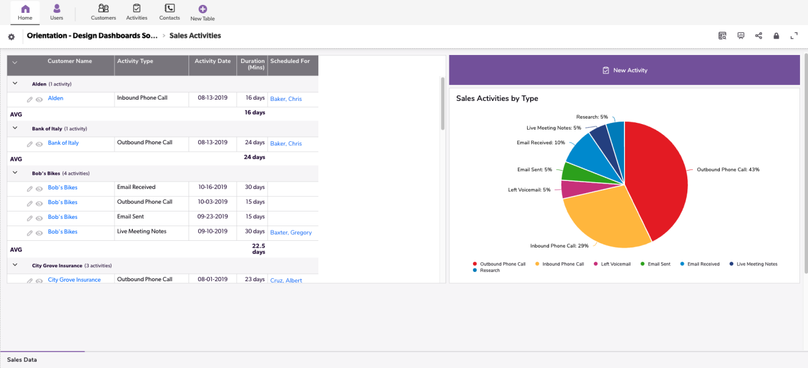Enter fullscreen with the expand icon
The height and width of the screenshot is (368, 808).
794,36
